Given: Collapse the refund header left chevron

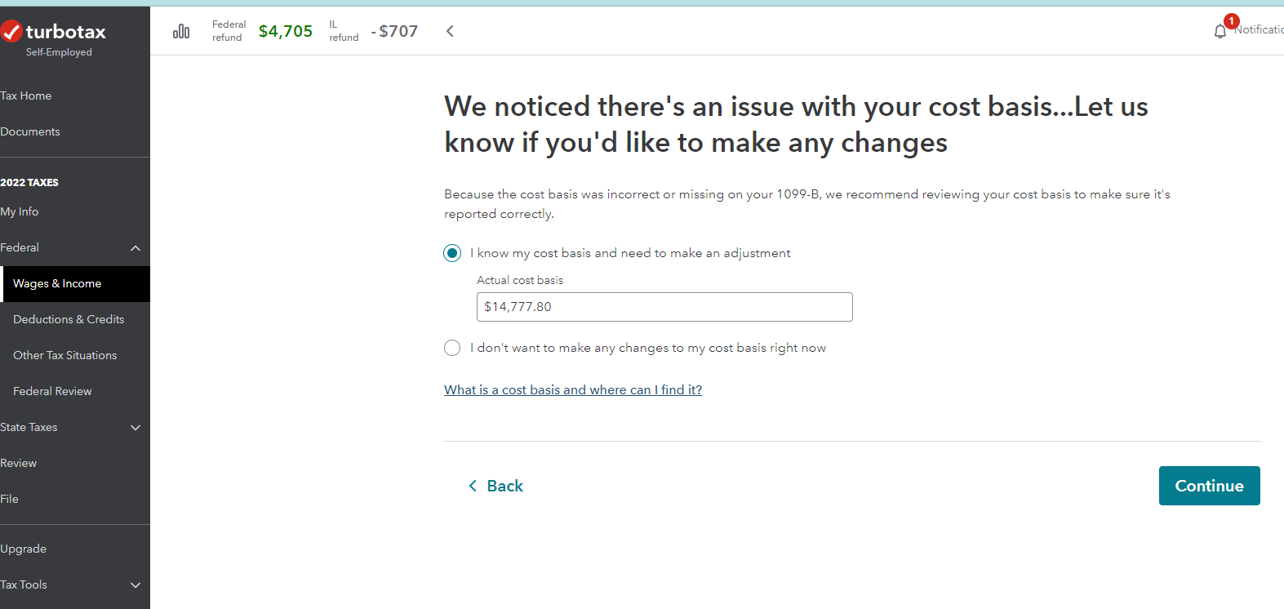Looking at the screenshot, I should click(x=450, y=31).
